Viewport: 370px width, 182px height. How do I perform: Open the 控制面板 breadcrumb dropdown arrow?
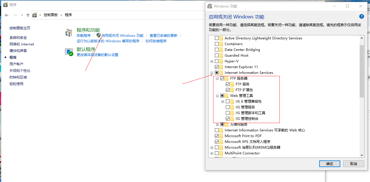click(61, 15)
